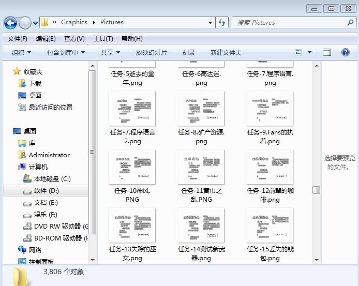
Task: Open 下载 in favorites
Action: tap(30, 83)
